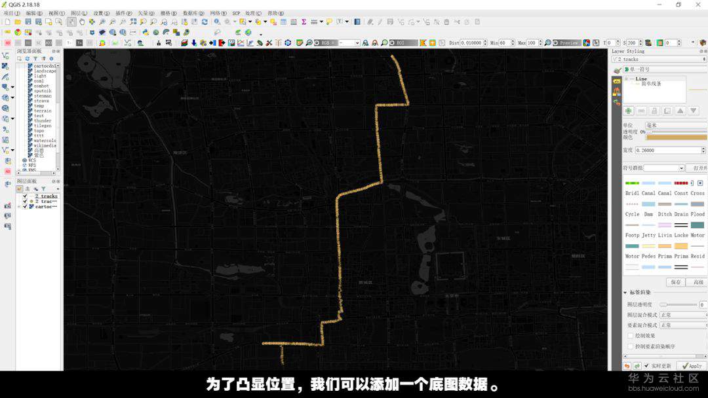Open the 视图 menu
The image size is (708, 398).
(56, 13)
